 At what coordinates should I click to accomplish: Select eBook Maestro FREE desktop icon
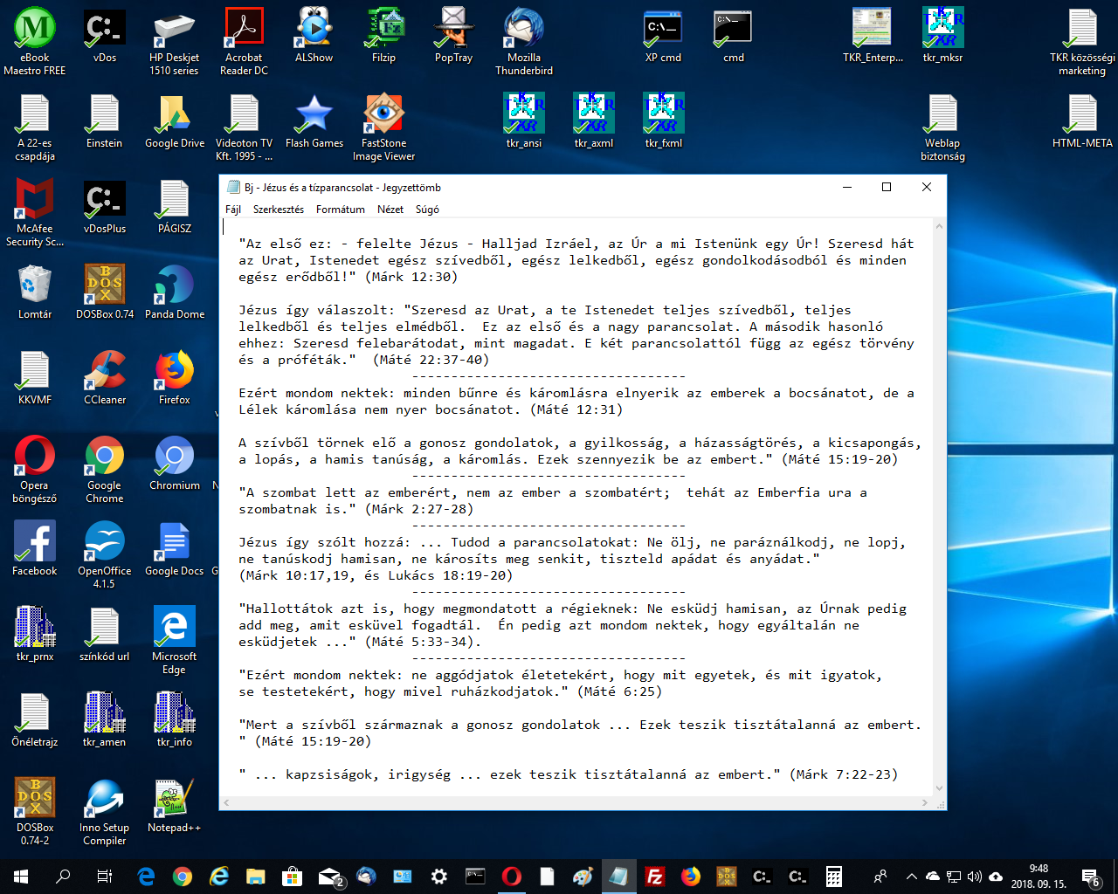click(x=35, y=42)
